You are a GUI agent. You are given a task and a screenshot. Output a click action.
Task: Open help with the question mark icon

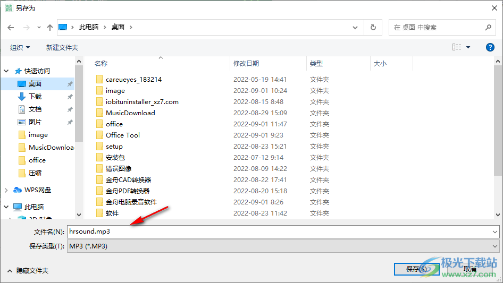click(x=490, y=47)
